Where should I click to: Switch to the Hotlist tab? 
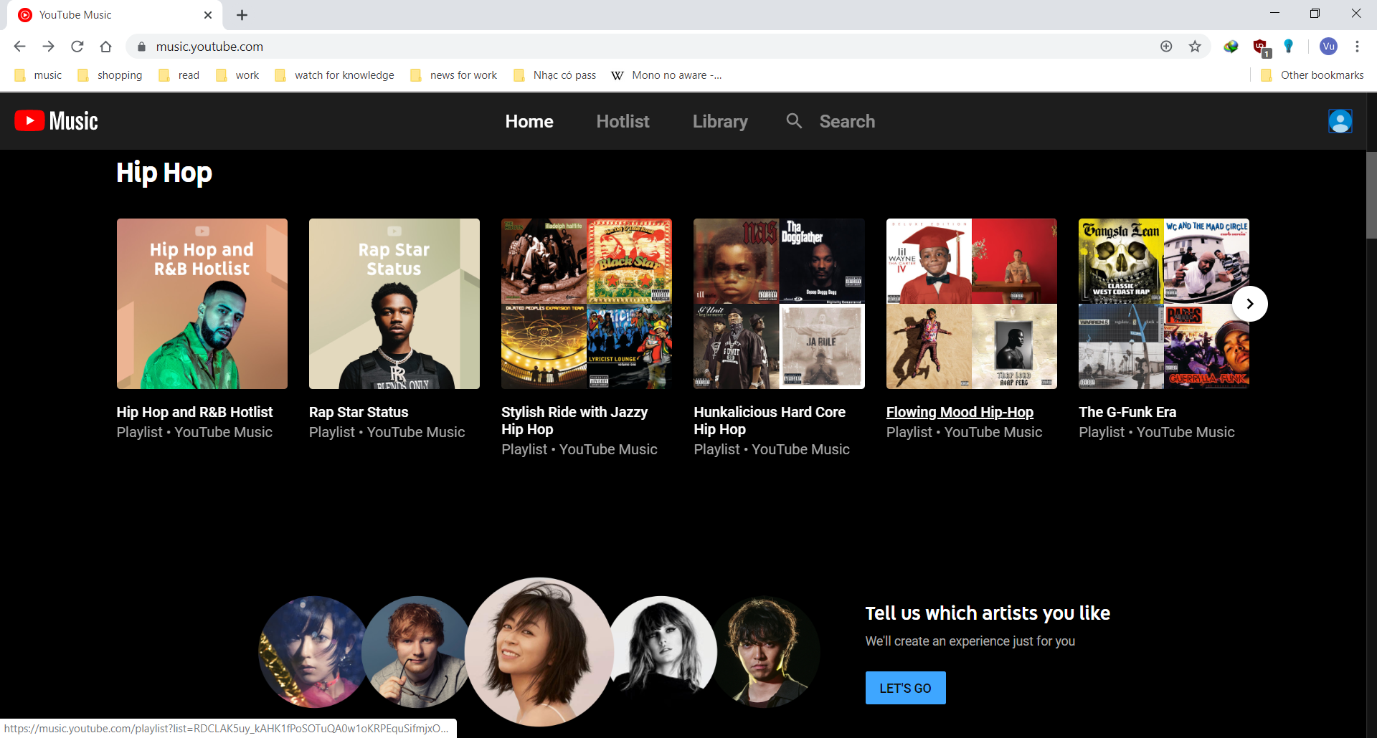click(x=623, y=121)
